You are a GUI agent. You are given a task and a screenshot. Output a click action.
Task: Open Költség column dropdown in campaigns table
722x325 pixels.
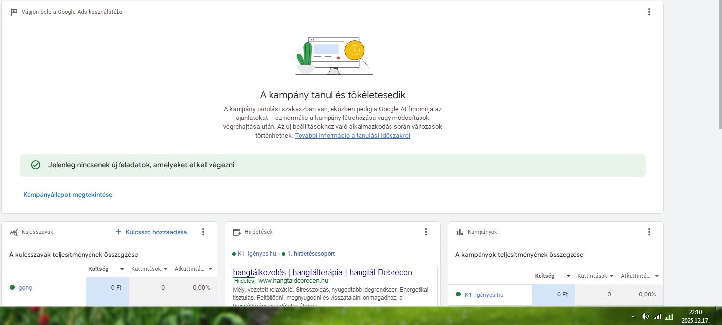(x=568, y=276)
